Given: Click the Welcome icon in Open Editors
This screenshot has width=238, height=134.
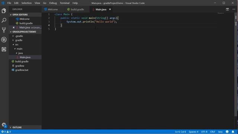Looking at the screenshot, I should click(x=17, y=19).
